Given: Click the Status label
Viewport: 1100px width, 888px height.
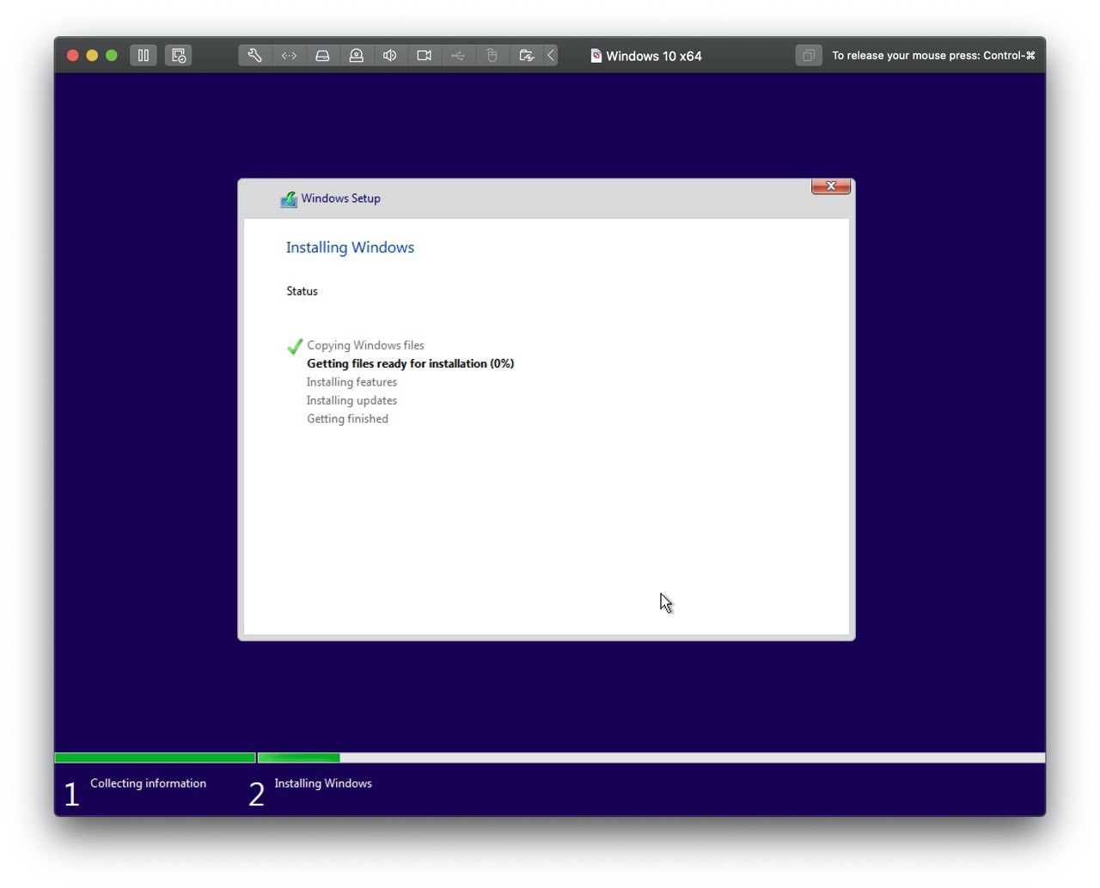Looking at the screenshot, I should (x=302, y=291).
